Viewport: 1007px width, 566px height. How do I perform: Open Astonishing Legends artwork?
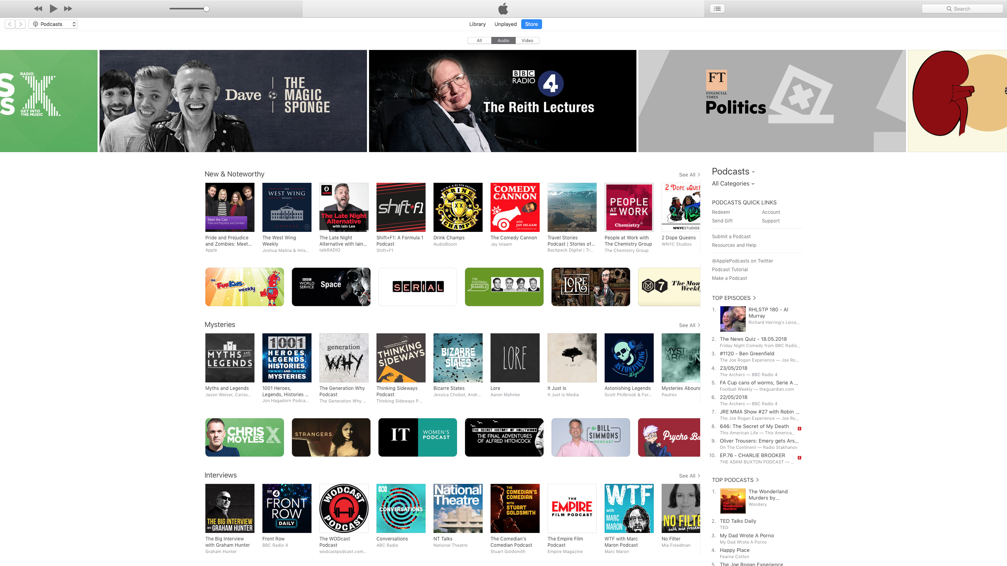tap(629, 358)
